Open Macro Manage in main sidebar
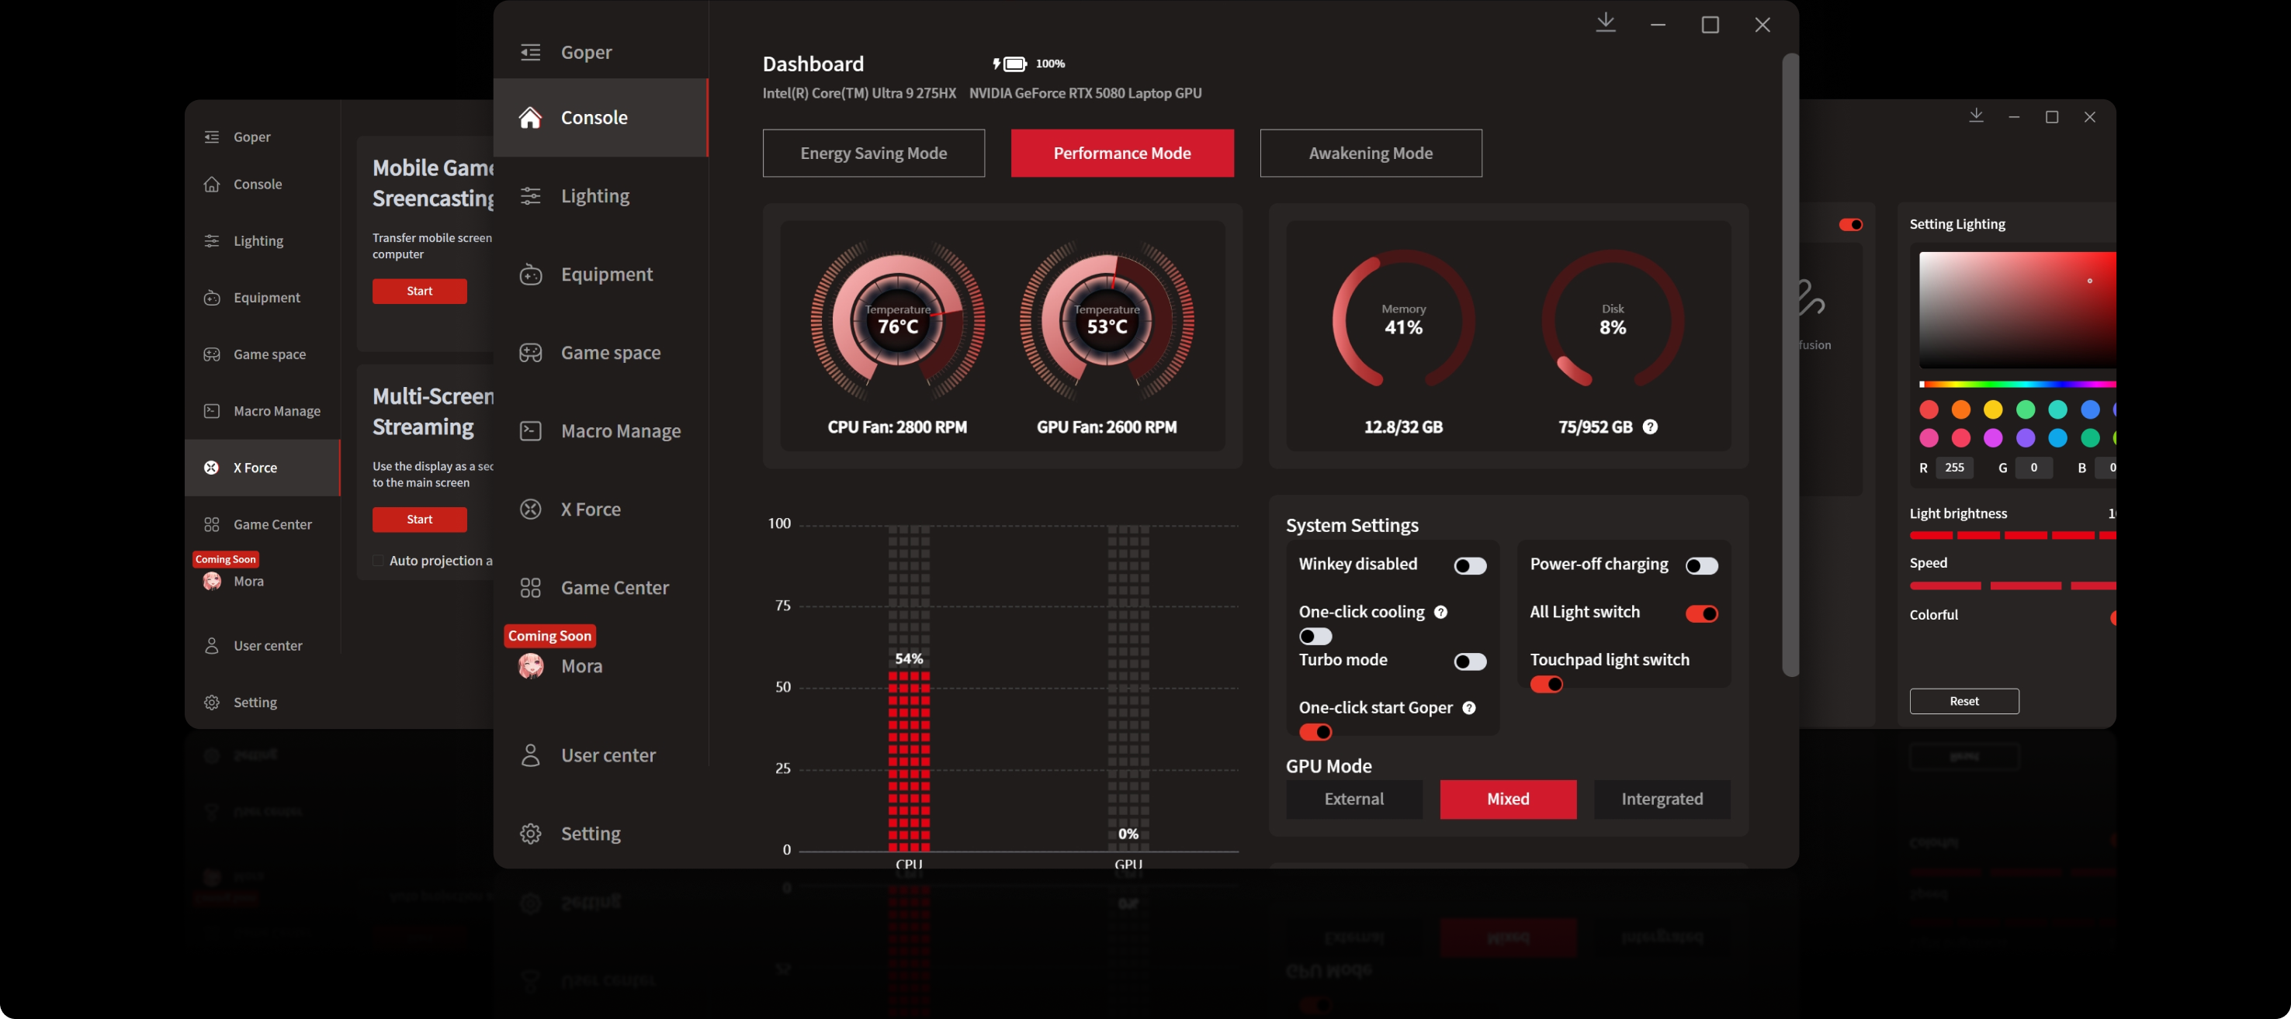 (x=620, y=431)
